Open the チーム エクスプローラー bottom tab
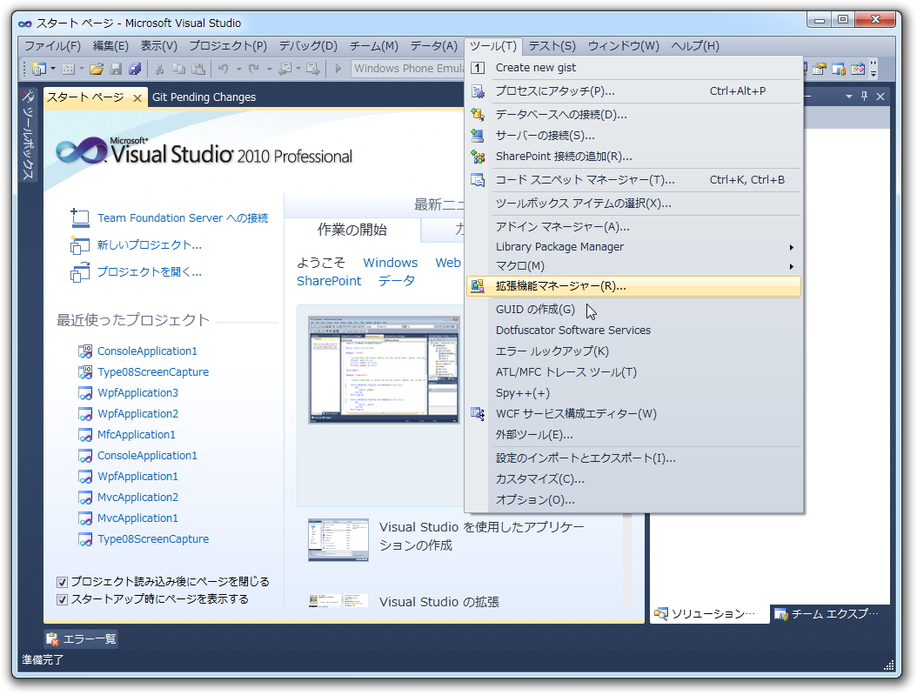This screenshot has width=917, height=695. (x=828, y=614)
